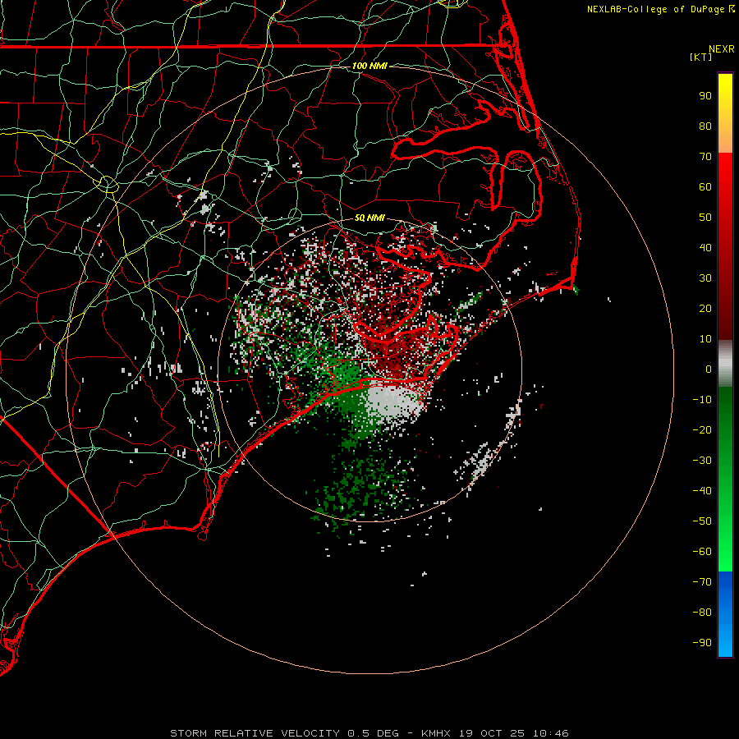Click the -30 scale value
Screen dimensions: 739x739
click(x=702, y=461)
